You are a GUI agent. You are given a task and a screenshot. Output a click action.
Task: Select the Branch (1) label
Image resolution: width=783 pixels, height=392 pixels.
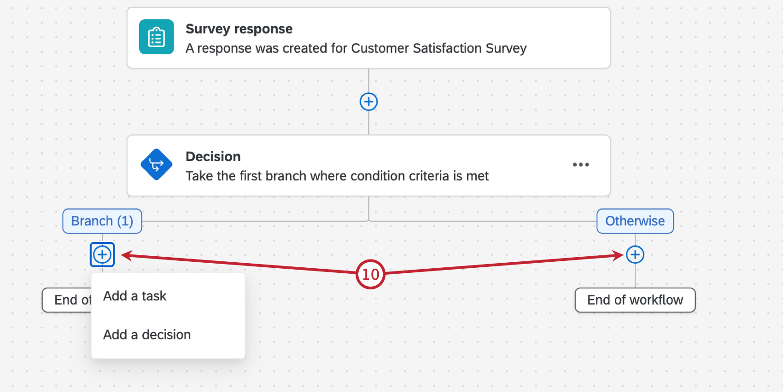102,221
